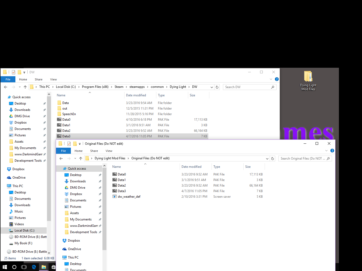The width and height of the screenshot is (362, 271).
Task: Open the Store icon on the taskbar
Action: (x=53, y=267)
